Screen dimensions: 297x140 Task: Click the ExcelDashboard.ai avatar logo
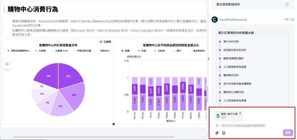pyautogui.click(x=215, y=20)
